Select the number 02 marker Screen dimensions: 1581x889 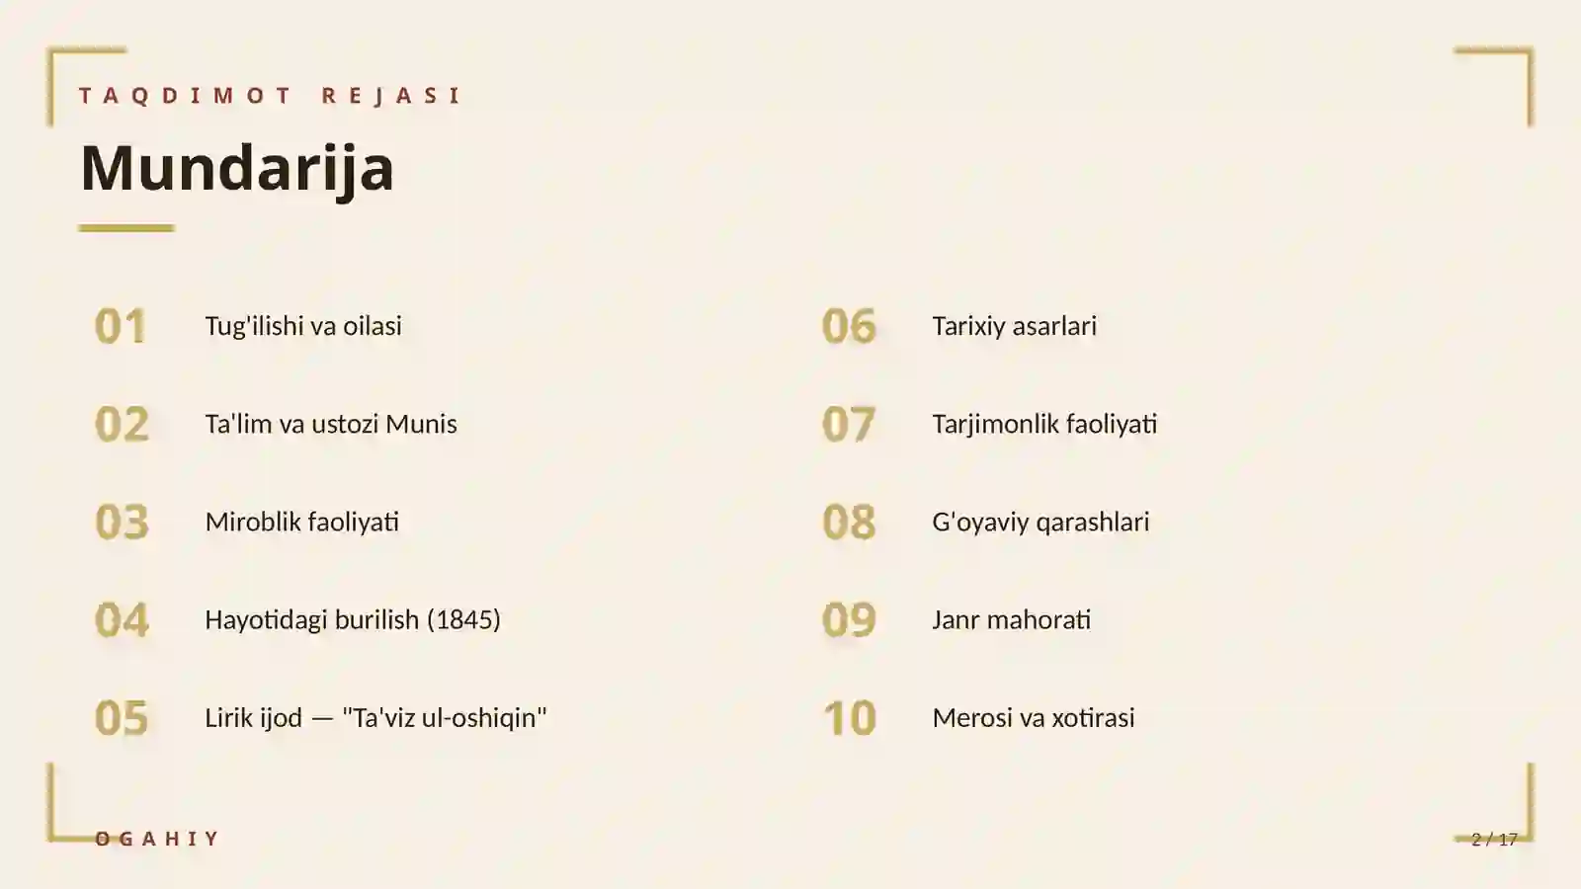pyautogui.click(x=122, y=424)
